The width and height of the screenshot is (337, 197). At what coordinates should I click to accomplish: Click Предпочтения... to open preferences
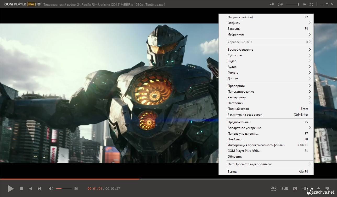click(x=239, y=122)
